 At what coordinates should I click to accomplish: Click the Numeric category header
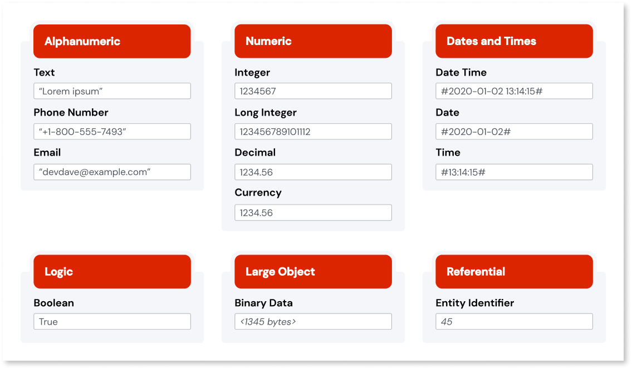pos(312,41)
